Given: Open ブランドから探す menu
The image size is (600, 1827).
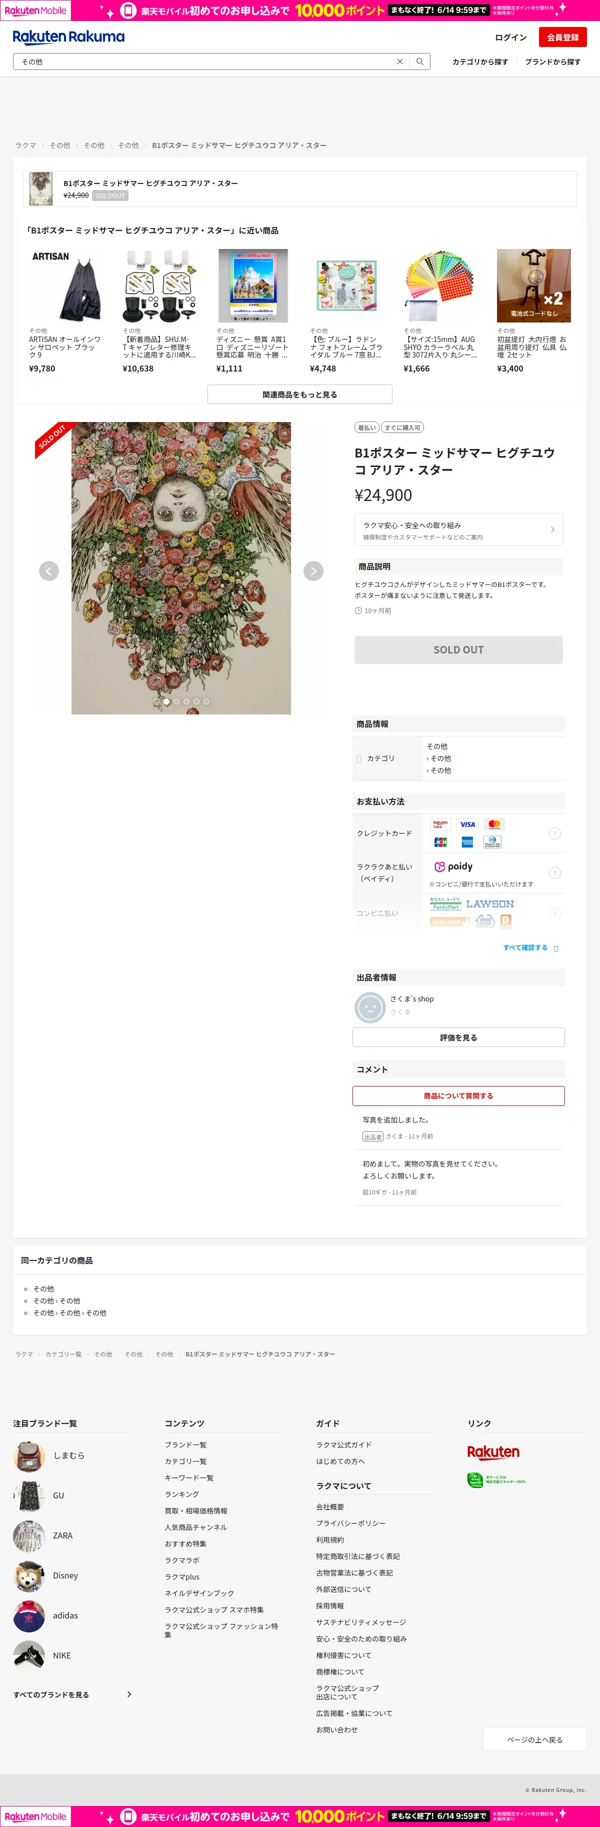Looking at the screenshot, I should 552,61.
